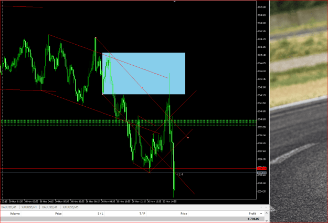Click the red price label on the price scale
The height and width of the screenshot is (223, 328).
coord(262,168)
